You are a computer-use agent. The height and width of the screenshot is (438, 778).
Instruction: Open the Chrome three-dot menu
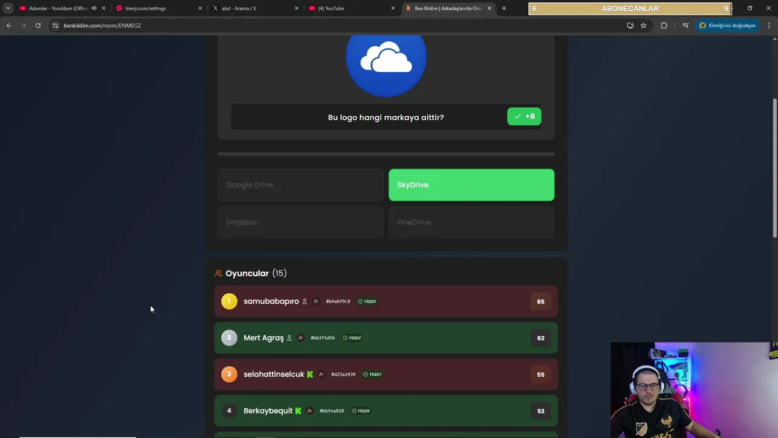click(x=769, y=26)
